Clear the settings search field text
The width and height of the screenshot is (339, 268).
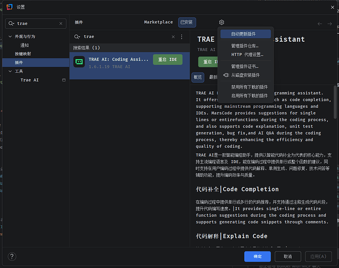click(x=61, y=24)
